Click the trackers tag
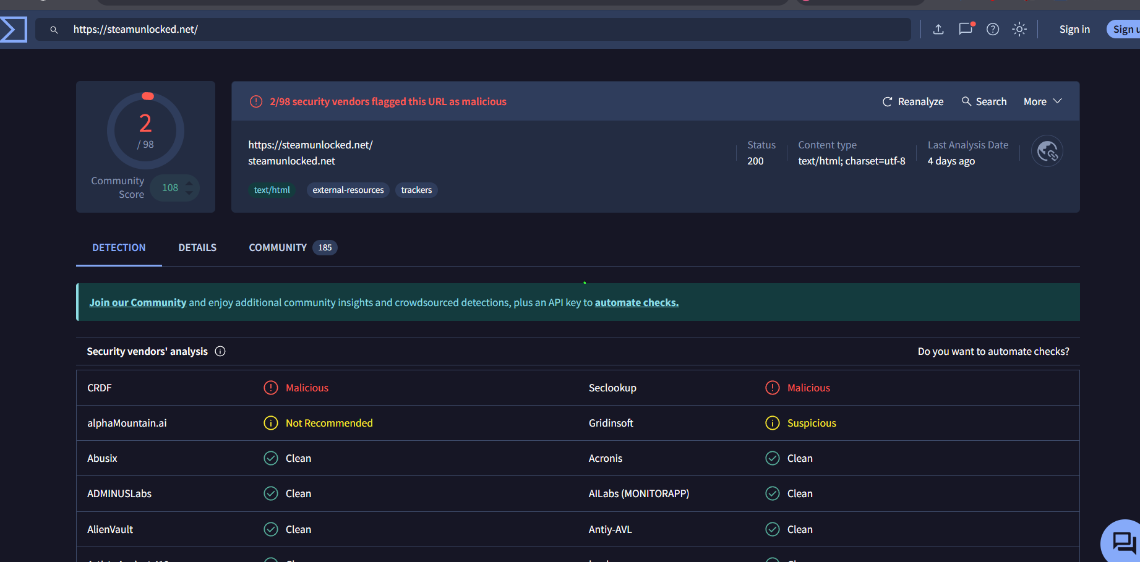The image size is (1140, 562). (416, 190)
